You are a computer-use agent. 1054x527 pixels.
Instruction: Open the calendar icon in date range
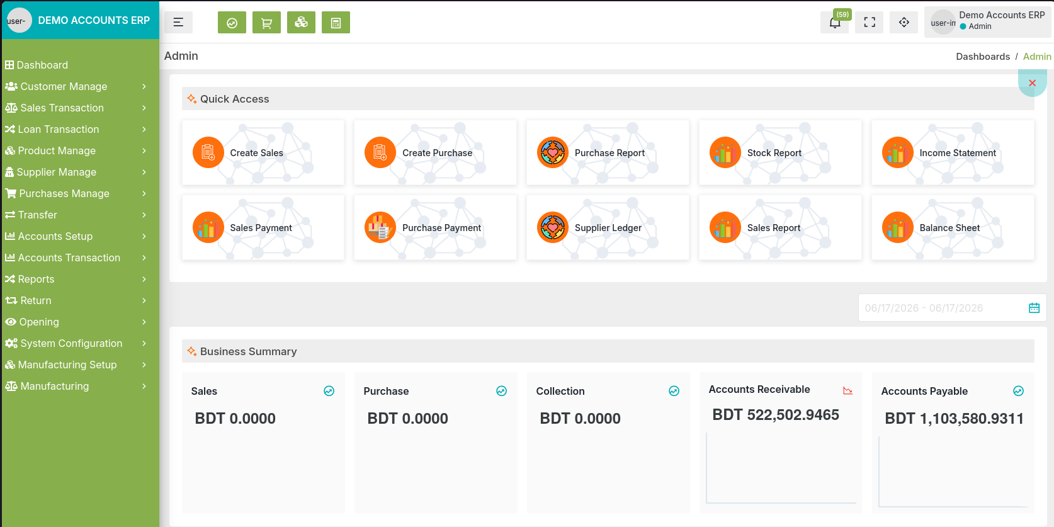click(1034, 308)
